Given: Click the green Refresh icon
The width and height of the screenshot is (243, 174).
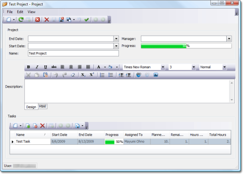Looking at the screenshot, I should (21, 20).
